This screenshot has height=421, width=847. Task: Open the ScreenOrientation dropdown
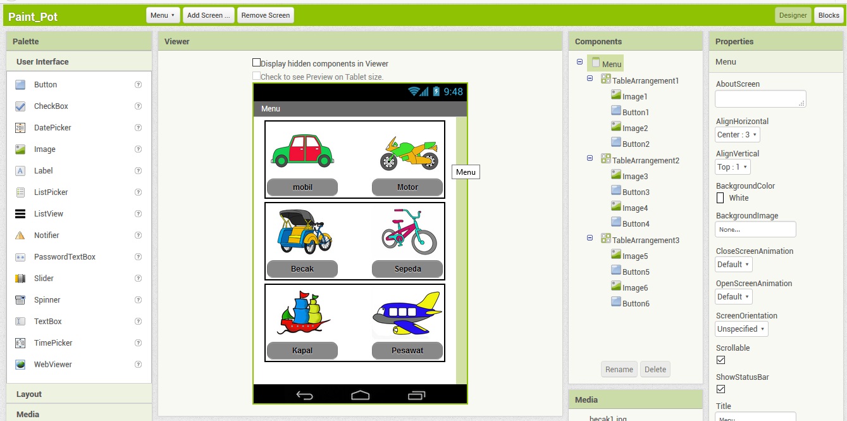[741, 329]
